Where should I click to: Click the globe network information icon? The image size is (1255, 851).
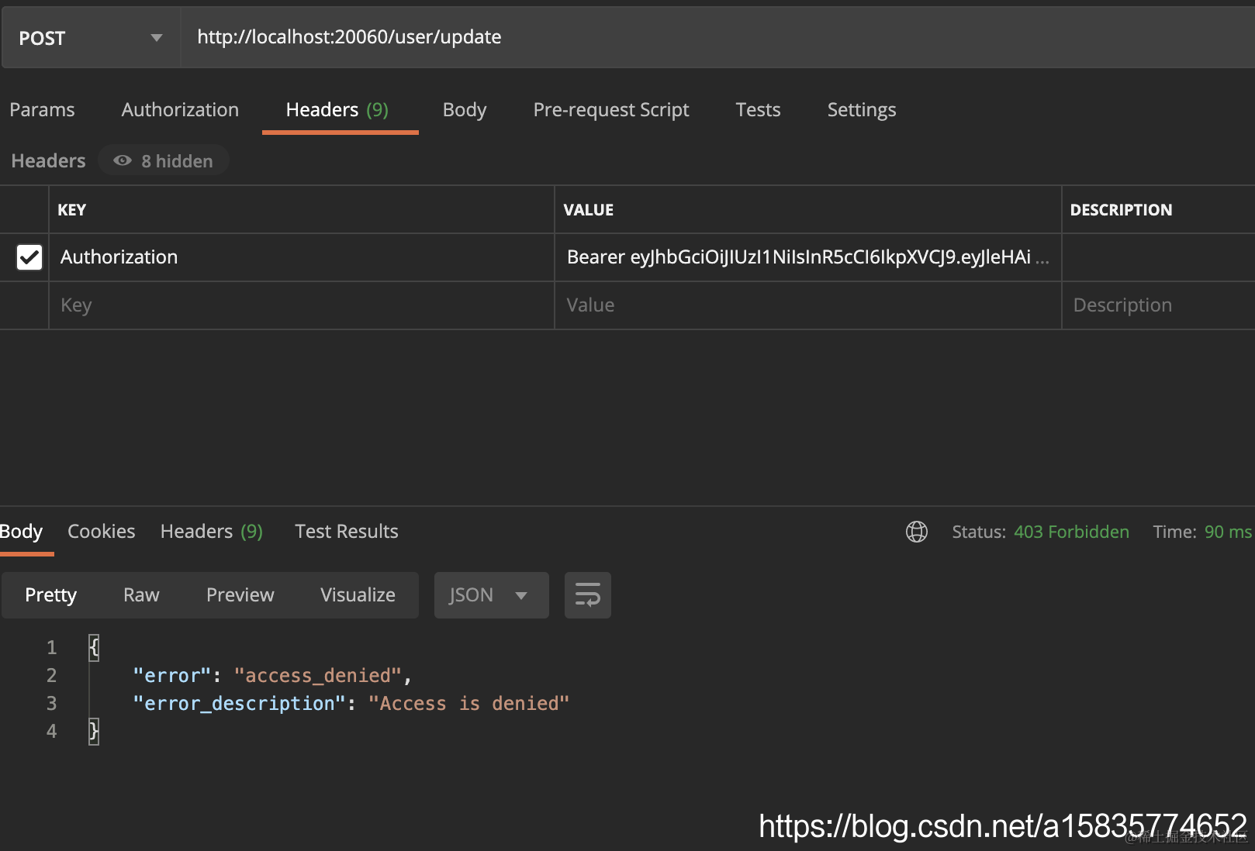917,532
